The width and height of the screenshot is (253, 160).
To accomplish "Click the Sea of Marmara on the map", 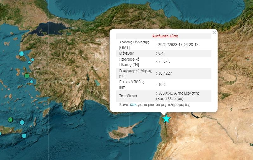I will [49, 29].
